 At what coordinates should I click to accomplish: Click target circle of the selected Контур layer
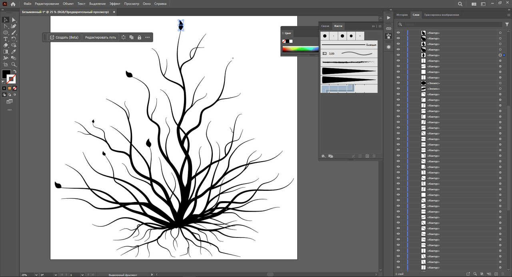500,55
